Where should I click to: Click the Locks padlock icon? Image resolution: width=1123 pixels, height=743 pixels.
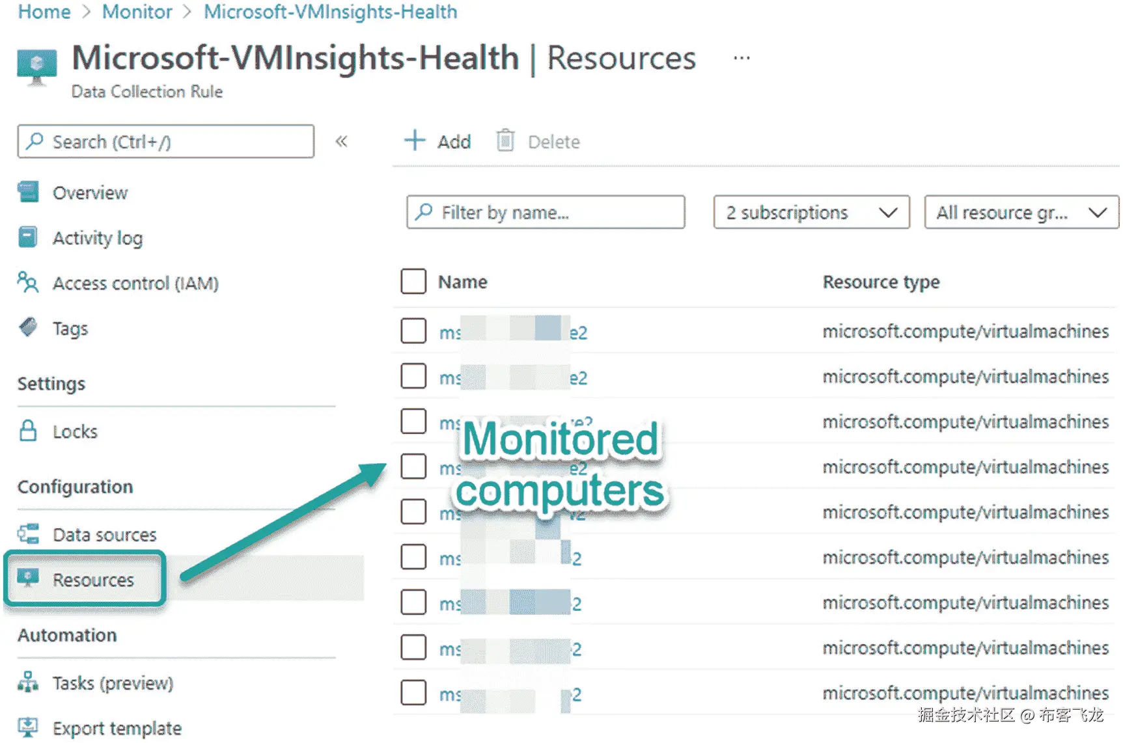(28, 431)
